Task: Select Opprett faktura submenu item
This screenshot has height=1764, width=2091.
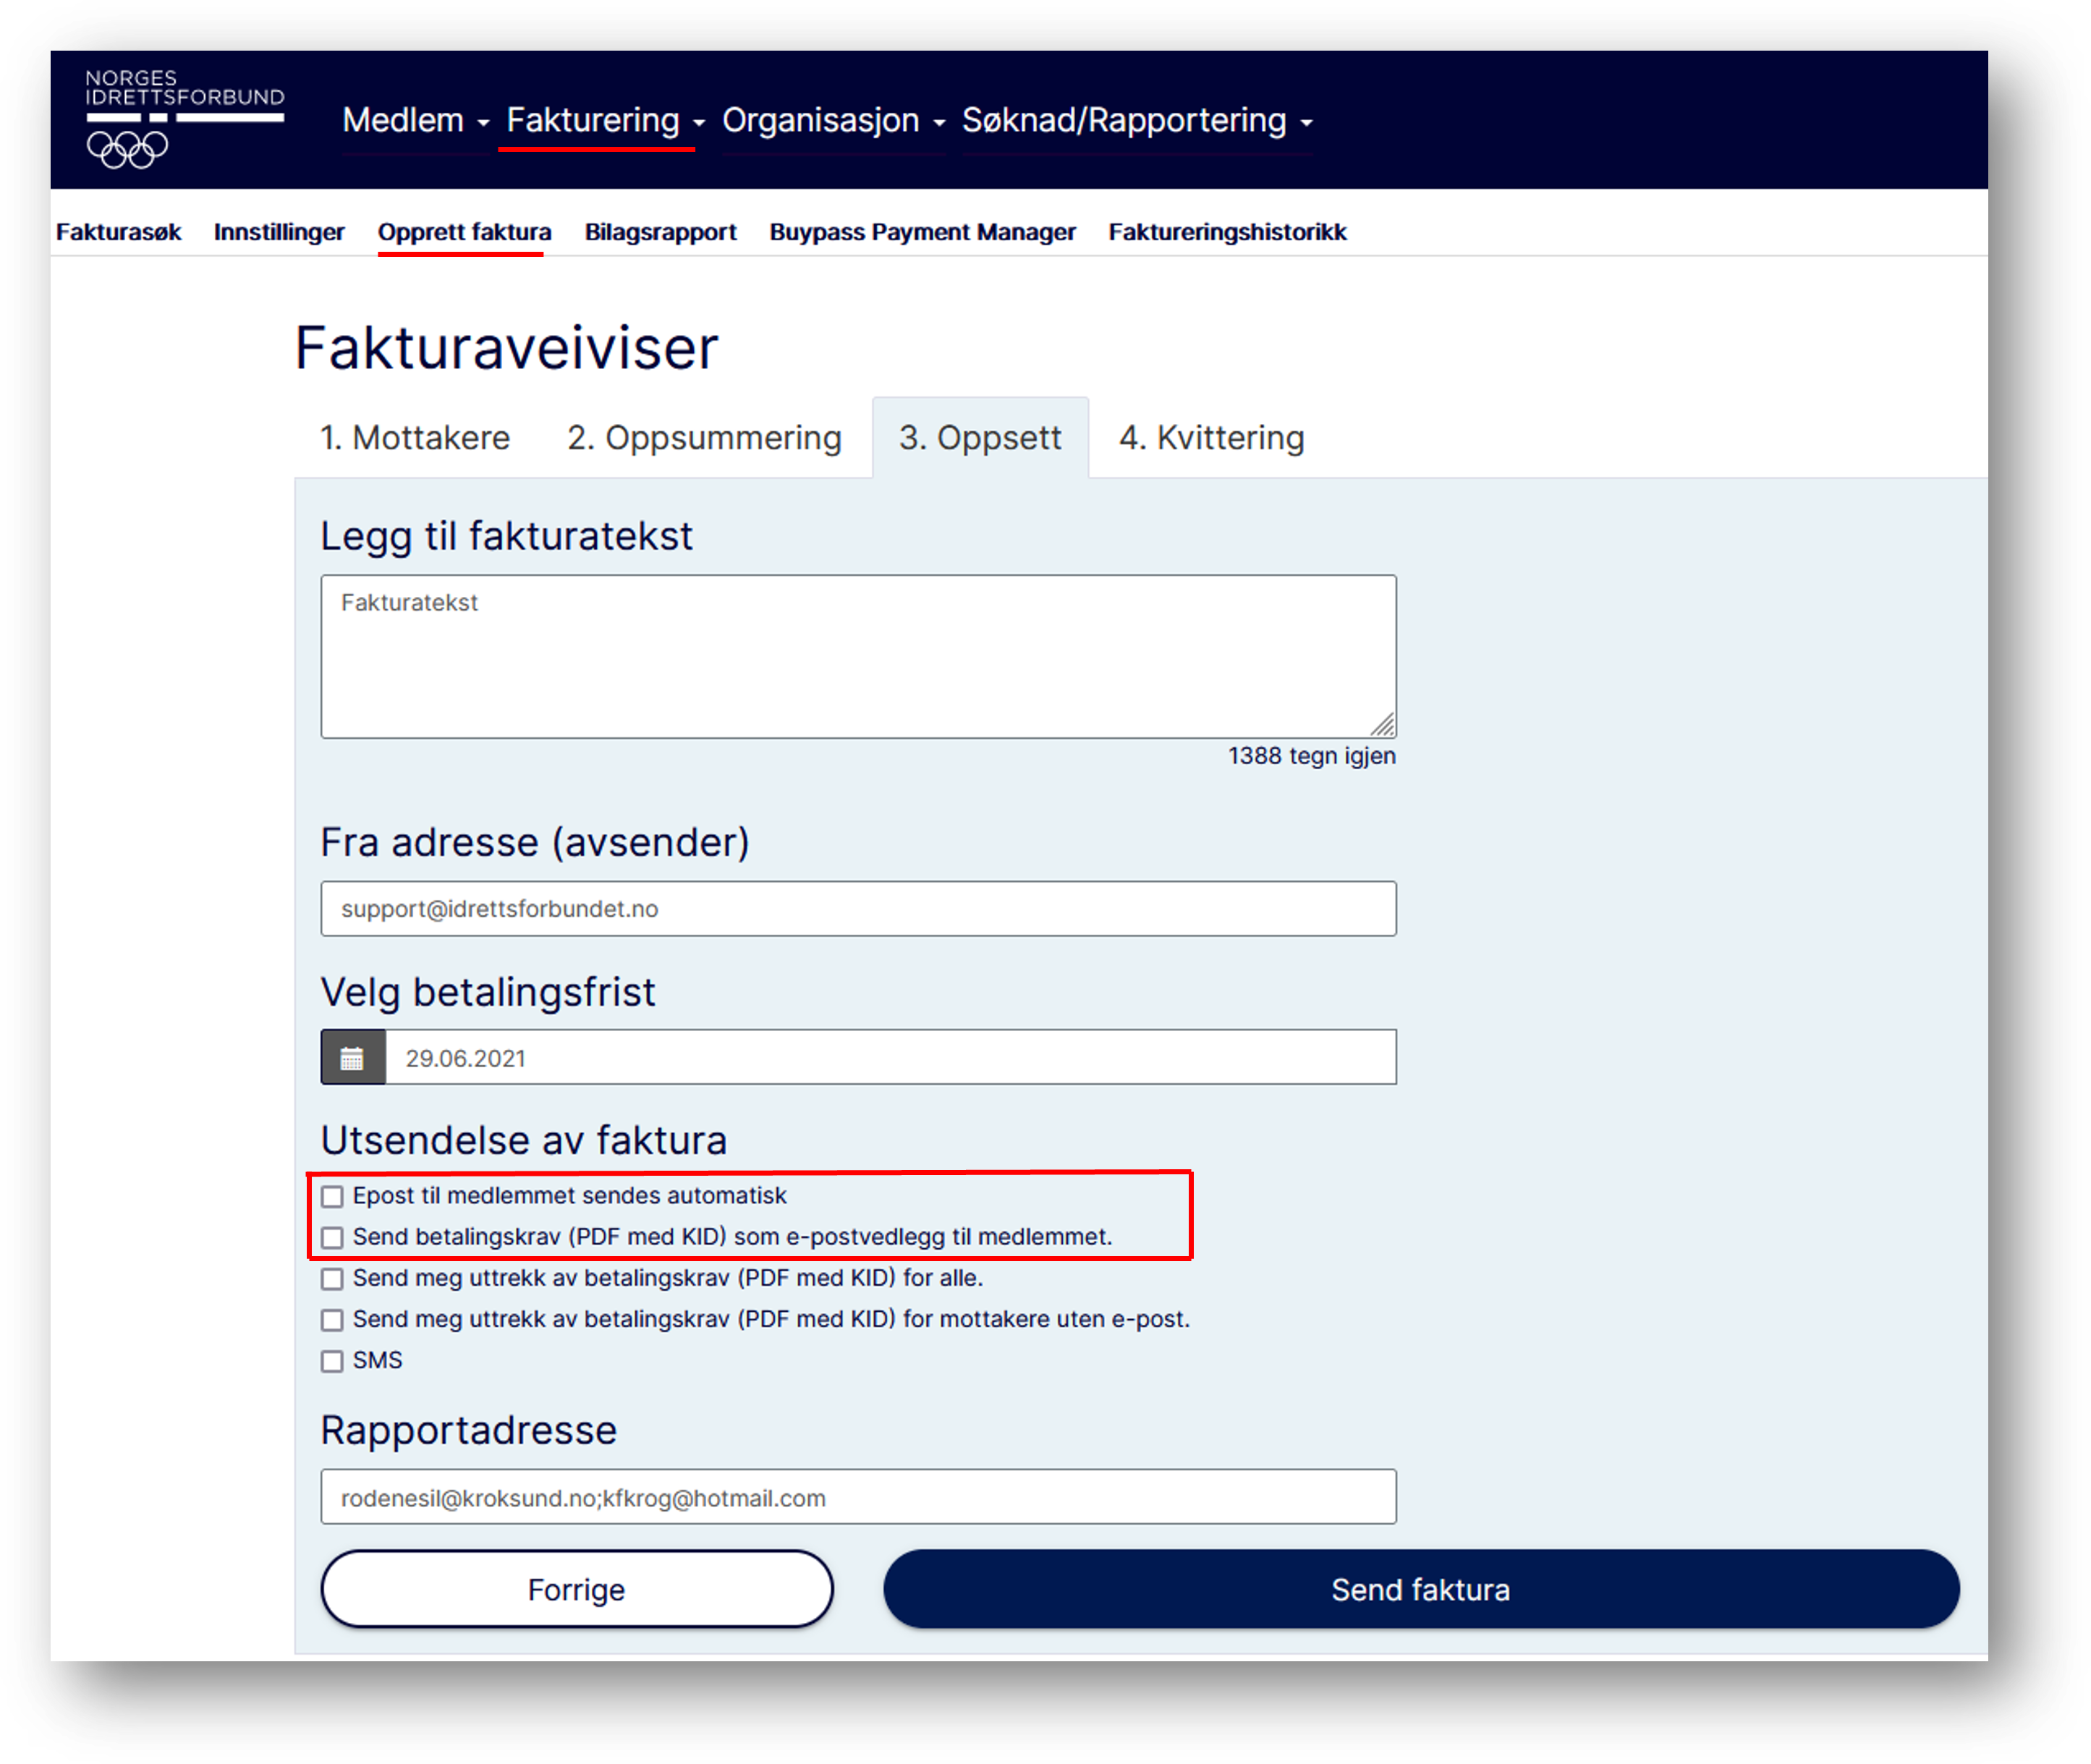Action: pyautogui.click(x=464, y=232)
